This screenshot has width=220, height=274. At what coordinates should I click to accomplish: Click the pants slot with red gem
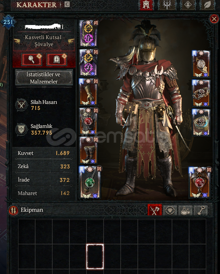[x=88, y=121]
